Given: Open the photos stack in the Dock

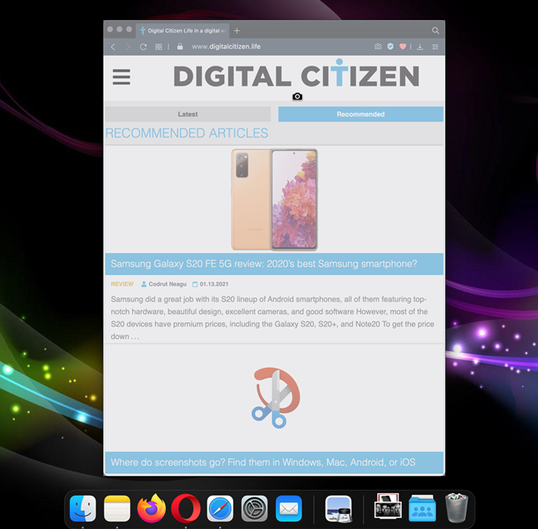Looking at the screenshot, I should [388, 507].
